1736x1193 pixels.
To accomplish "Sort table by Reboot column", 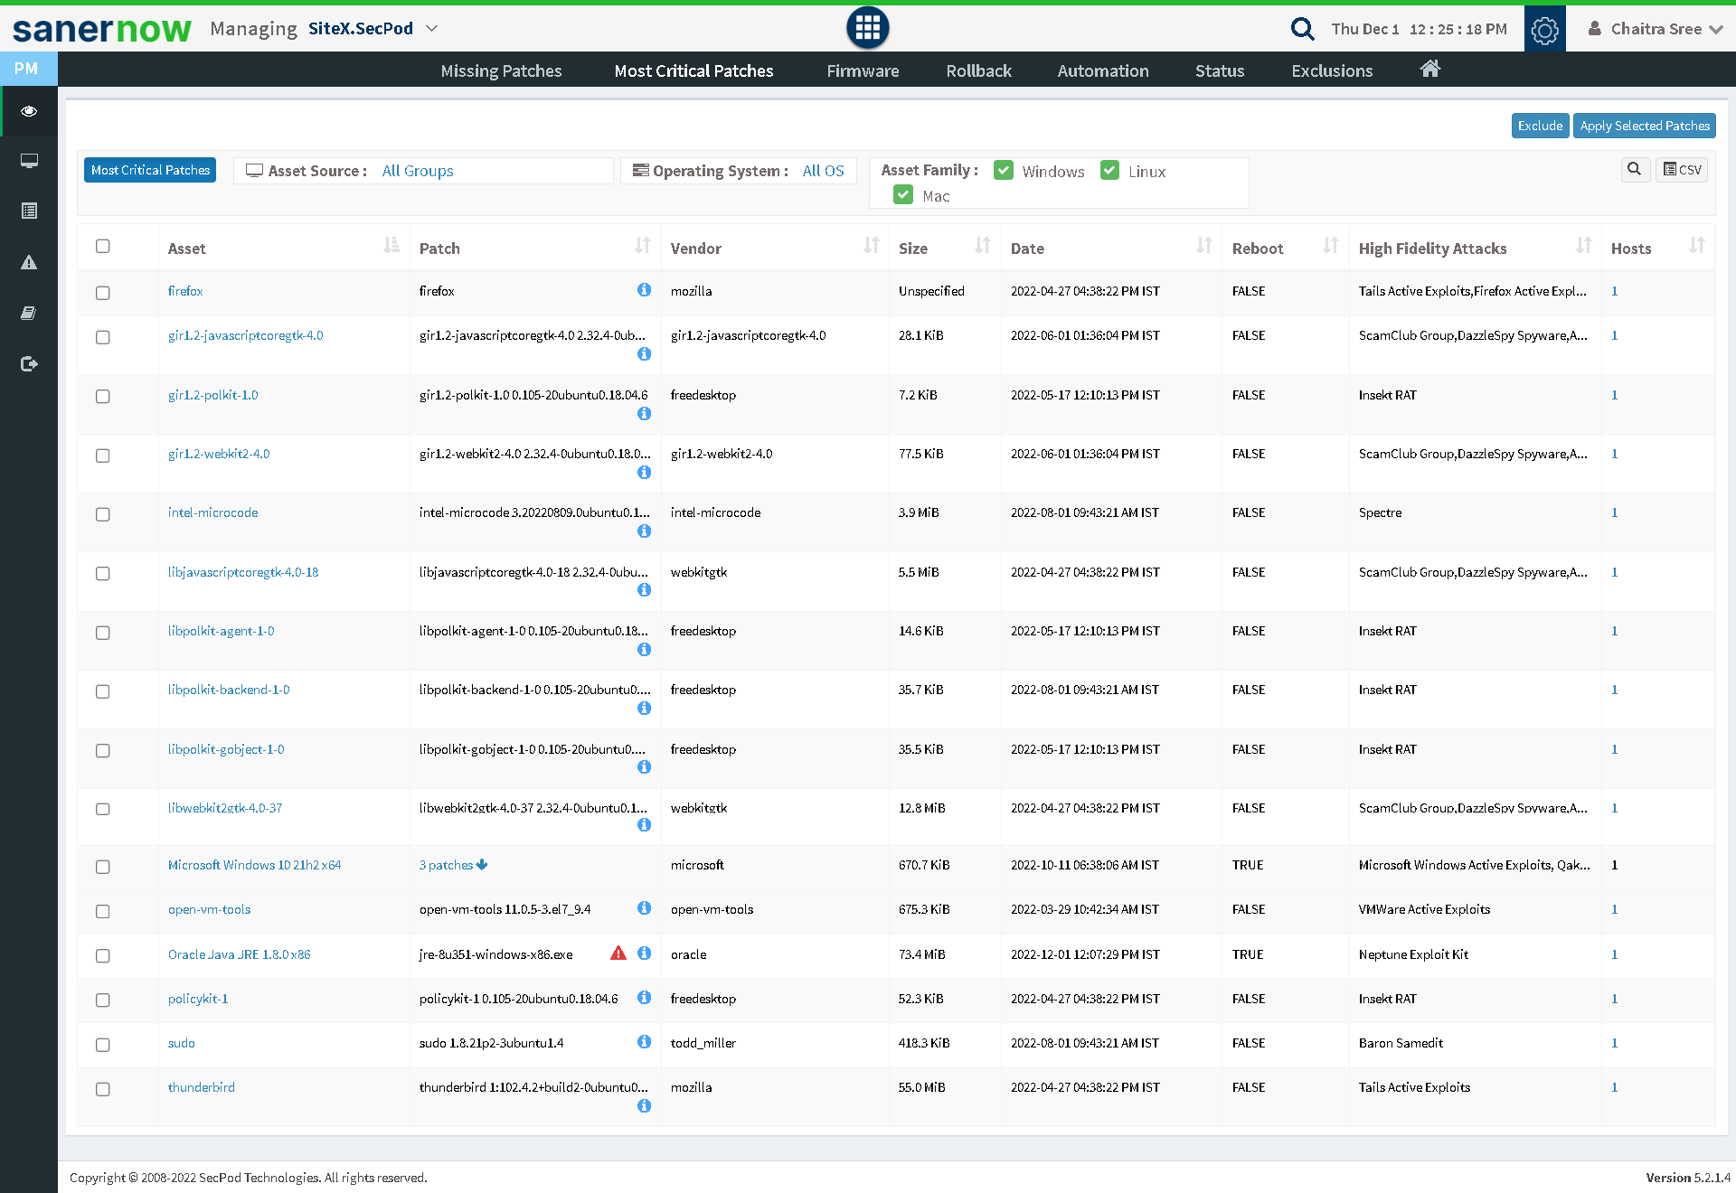I will (1331, 245).
